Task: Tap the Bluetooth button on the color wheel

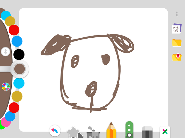Action: [5, 52]
